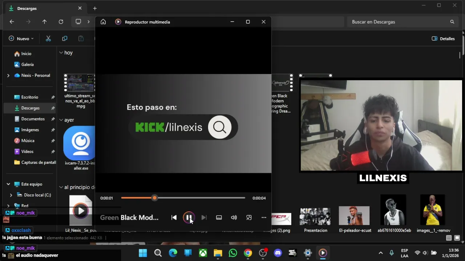The image size is (465, 261).
Task: Open Documentos quick access folder
Action: (x=33, y=119)
